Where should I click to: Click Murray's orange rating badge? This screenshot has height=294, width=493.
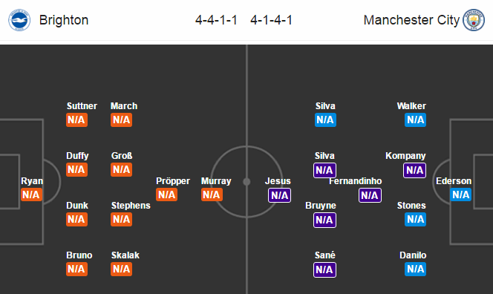pos(212,195)
